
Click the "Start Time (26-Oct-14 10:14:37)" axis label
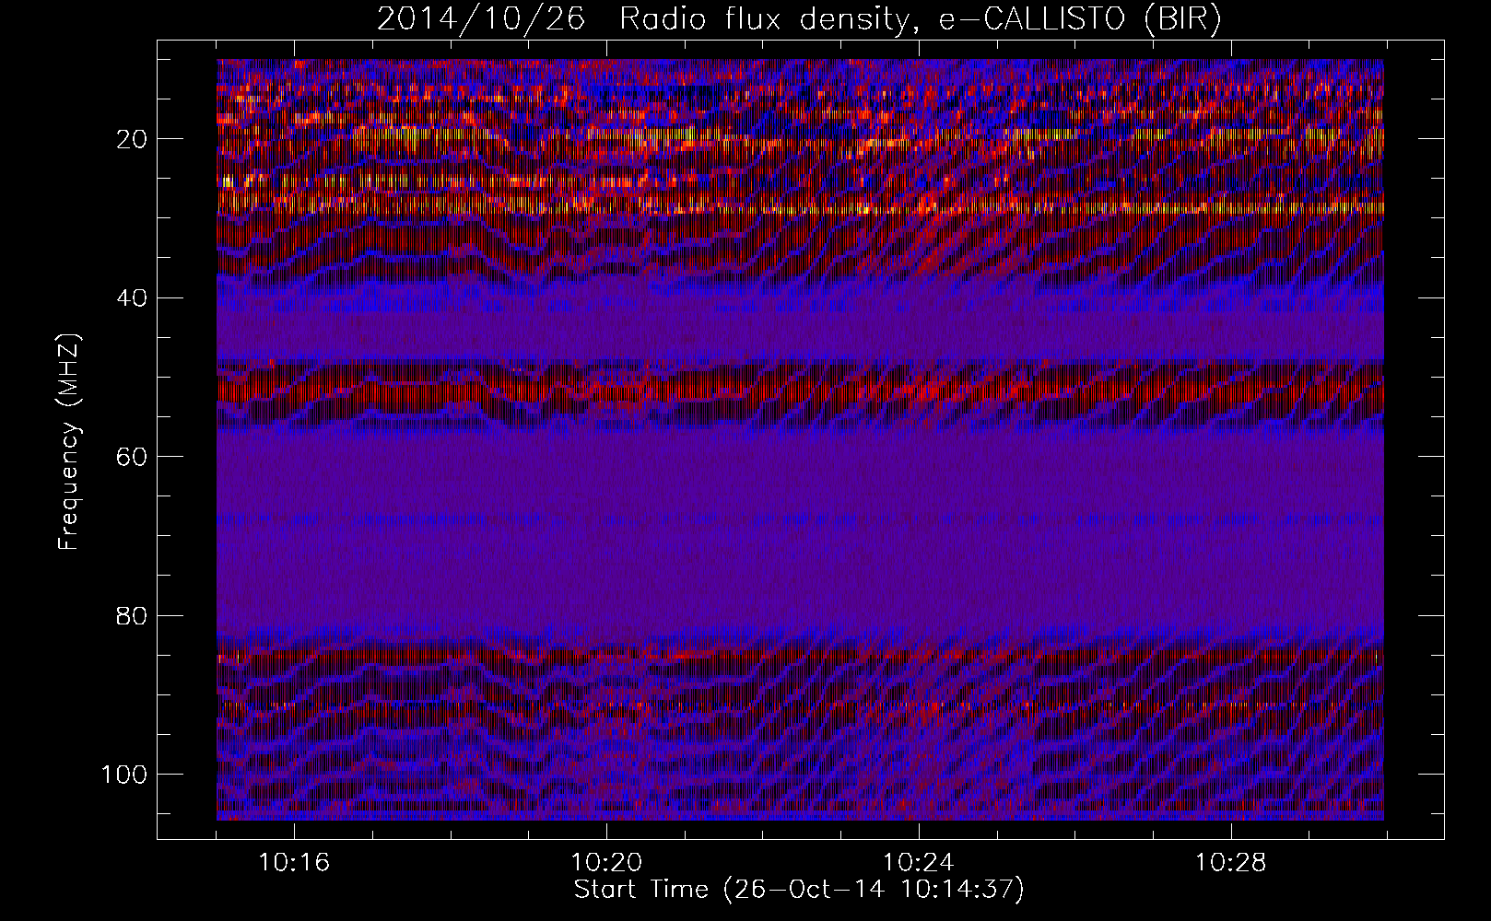pos(799,890)
